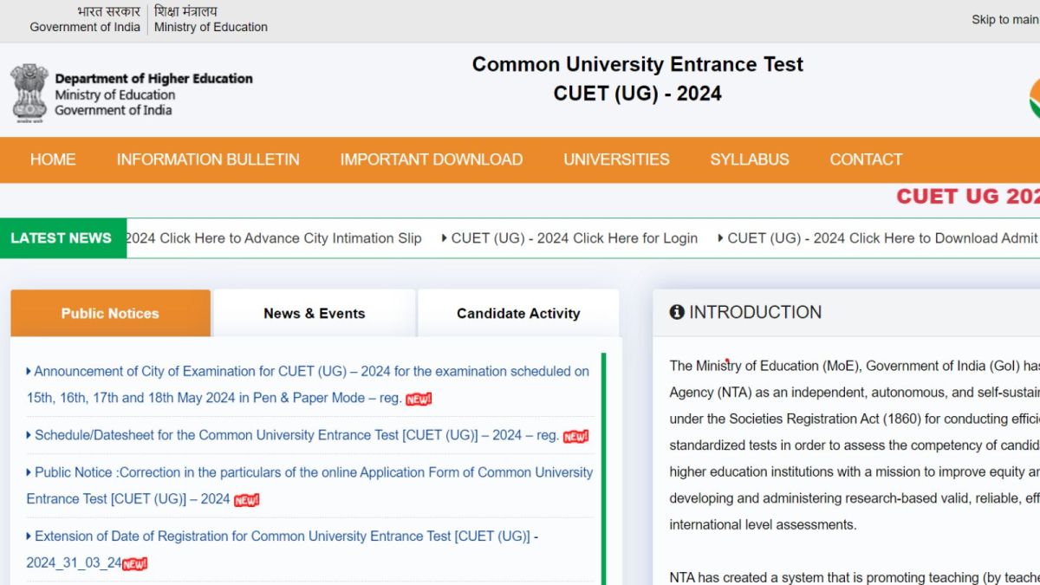This screenshot has width=1040, height=585.
Task: Open the HOME menu item
Action: pyautogui.click(x=53, y=159)
